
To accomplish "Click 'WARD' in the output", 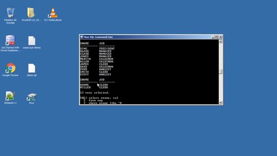I will (84, 67).
